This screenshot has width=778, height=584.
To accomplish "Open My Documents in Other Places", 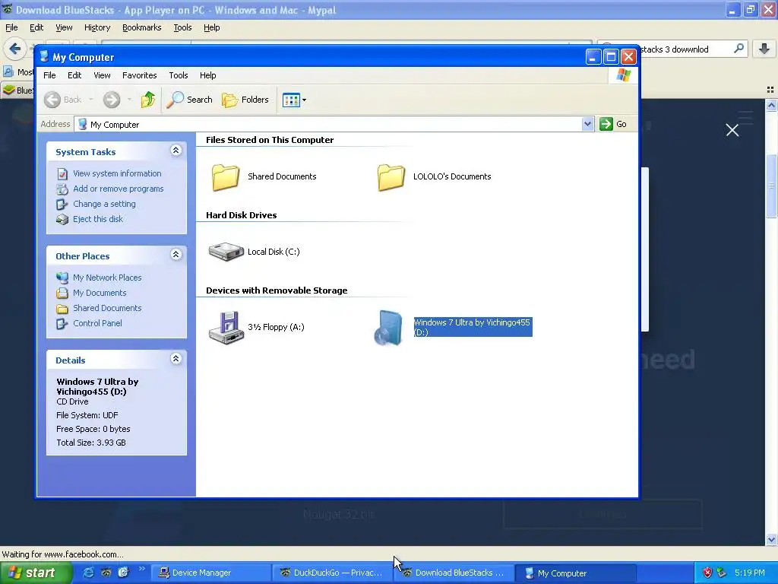I will 100,293.
